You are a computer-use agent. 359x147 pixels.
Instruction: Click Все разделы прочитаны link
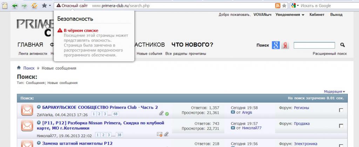coord(186,54)
